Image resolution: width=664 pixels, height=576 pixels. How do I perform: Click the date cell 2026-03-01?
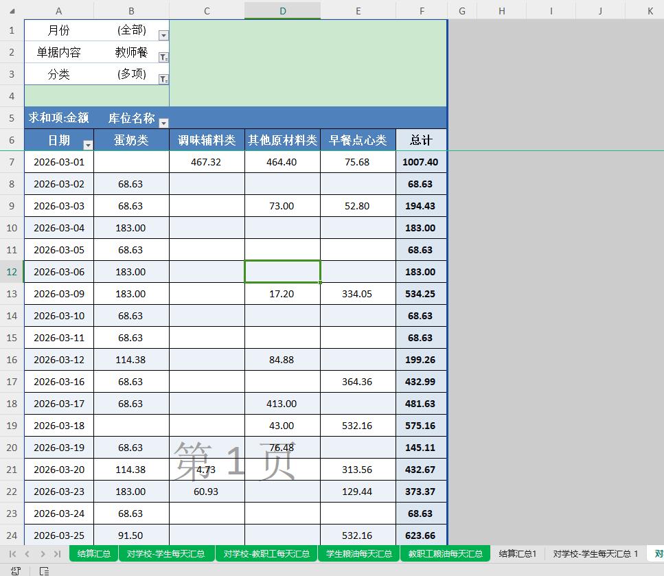pos(59,162)
